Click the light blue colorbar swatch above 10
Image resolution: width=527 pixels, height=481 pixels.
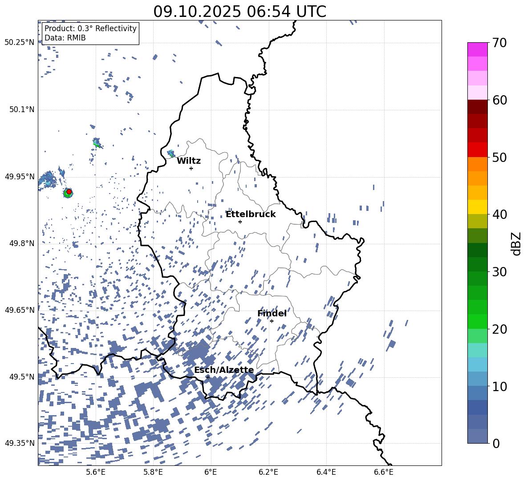point(477,364)
